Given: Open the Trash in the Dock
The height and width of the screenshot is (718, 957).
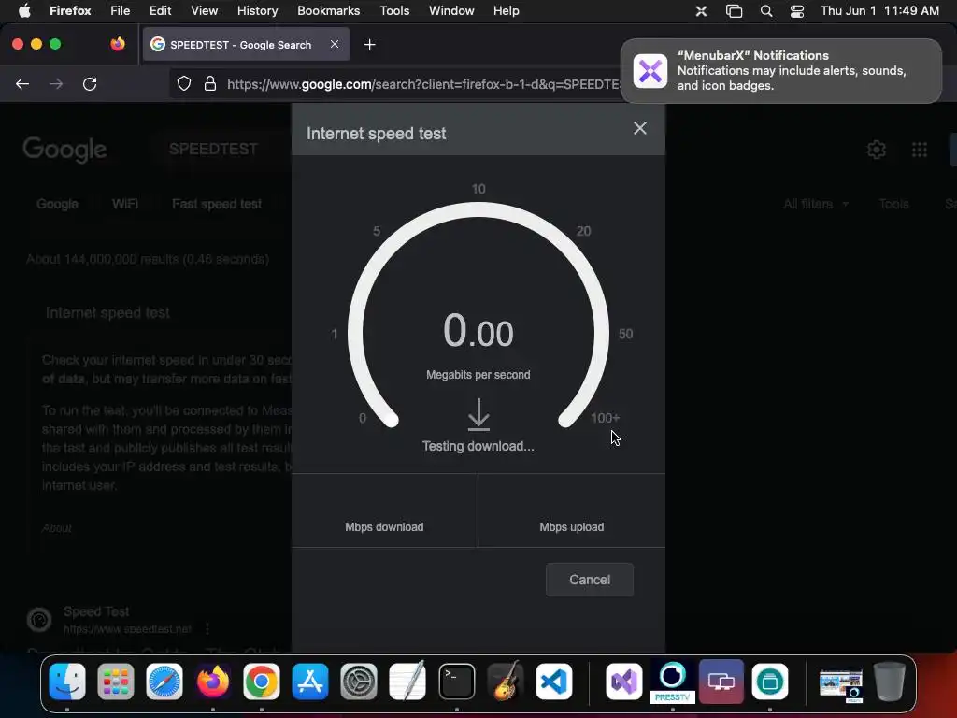Looking at the screenshot, I should click(890, 682).
